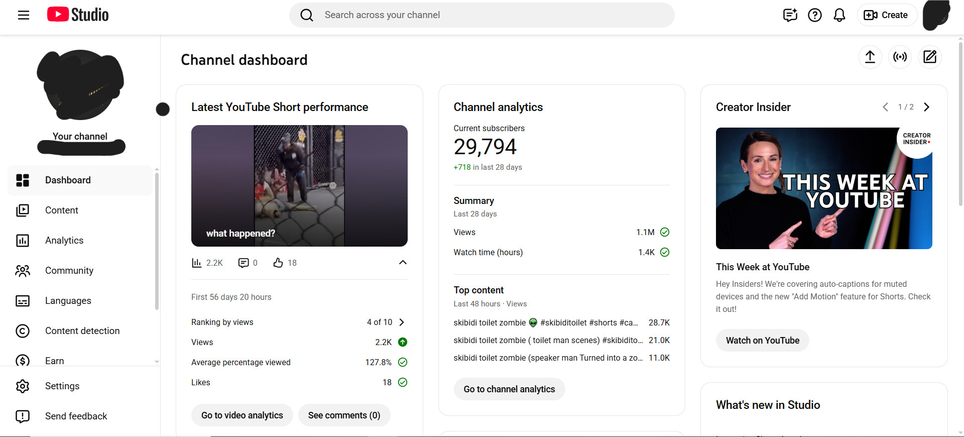The image size is (964, 437).
Task: Open the hamburger navigation menu
Action: pos(24,15)
